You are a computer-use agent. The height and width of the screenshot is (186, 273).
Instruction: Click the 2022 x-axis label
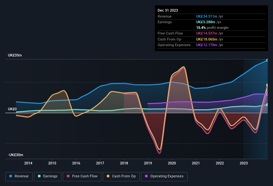(220, 163)
